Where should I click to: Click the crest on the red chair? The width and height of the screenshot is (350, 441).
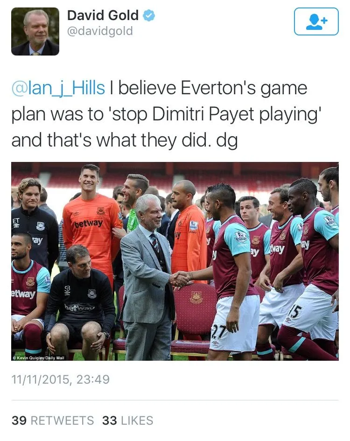[x=196, y=297]
